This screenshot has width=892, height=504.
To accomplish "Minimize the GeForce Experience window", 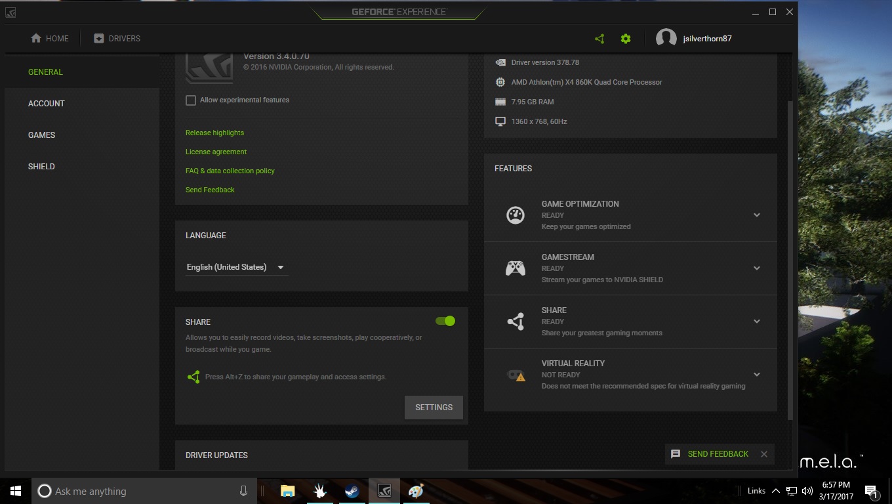I will pyautogui.click(x=756, y=12).
